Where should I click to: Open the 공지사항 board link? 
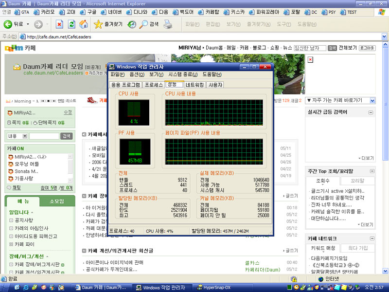click(24, 220)
